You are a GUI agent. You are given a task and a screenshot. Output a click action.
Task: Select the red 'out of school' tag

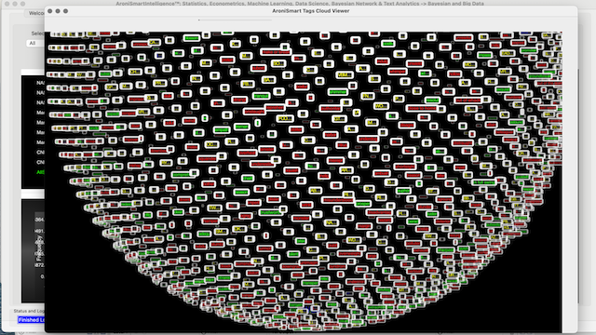pyautogui.click(x=468, y=100)
